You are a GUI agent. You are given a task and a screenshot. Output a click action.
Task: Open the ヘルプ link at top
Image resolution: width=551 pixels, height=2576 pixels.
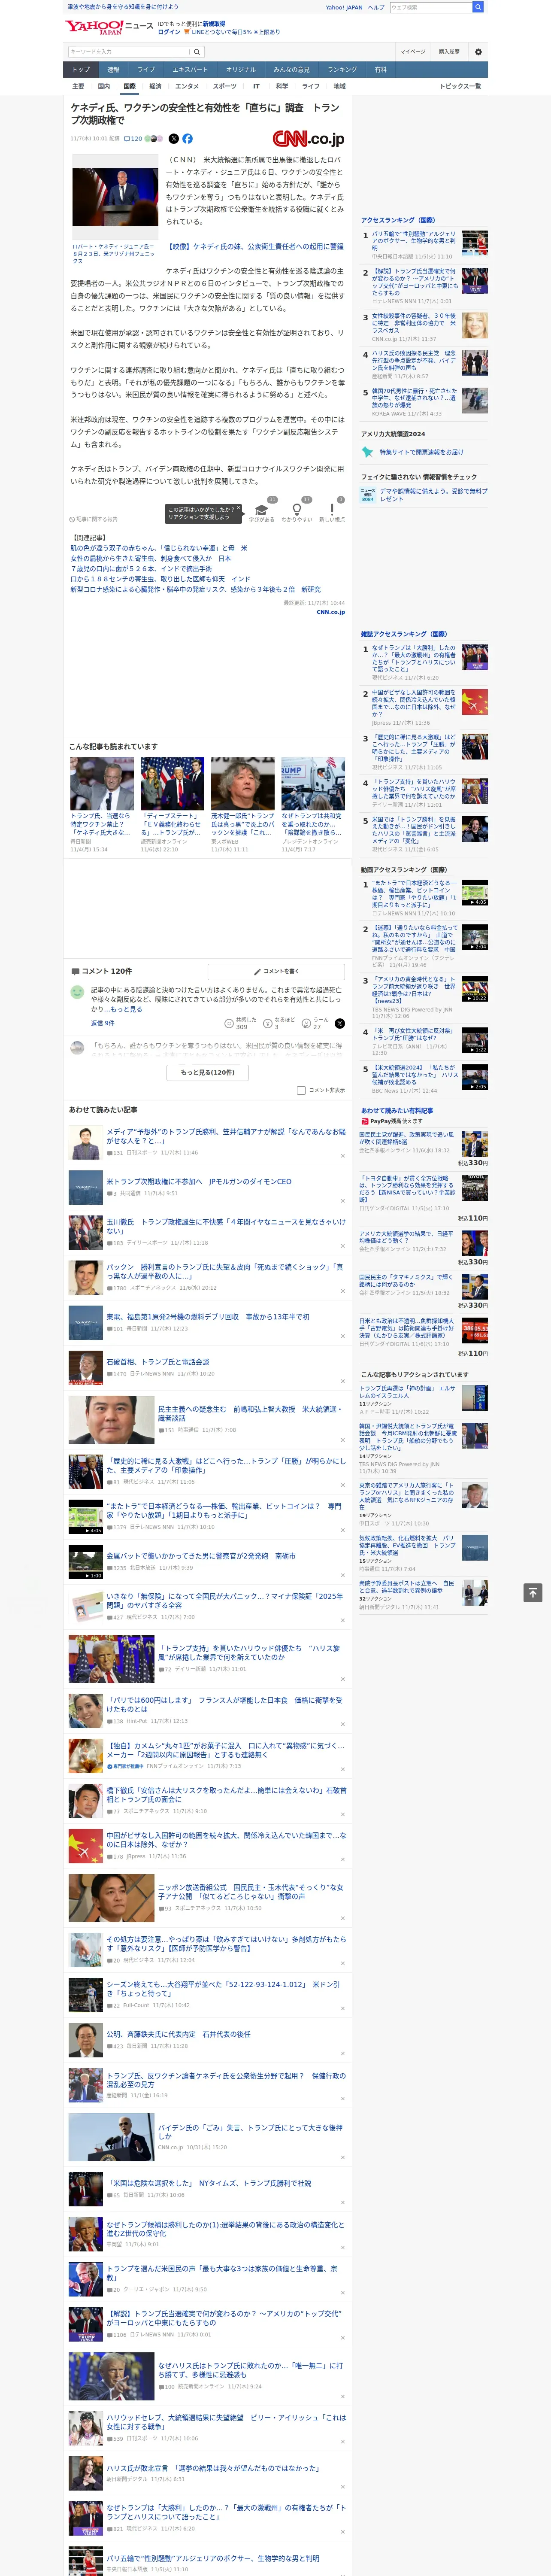tap(376, 7)
